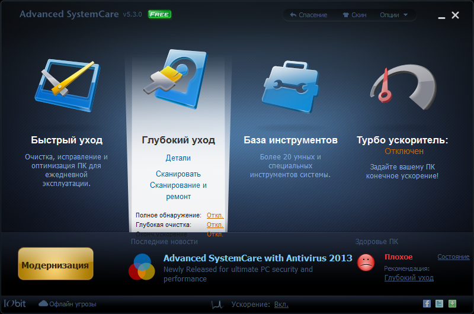Click Более 20 умных инструментов description
The width and height of the screenshot is (474, 314).
coord(290,166)
